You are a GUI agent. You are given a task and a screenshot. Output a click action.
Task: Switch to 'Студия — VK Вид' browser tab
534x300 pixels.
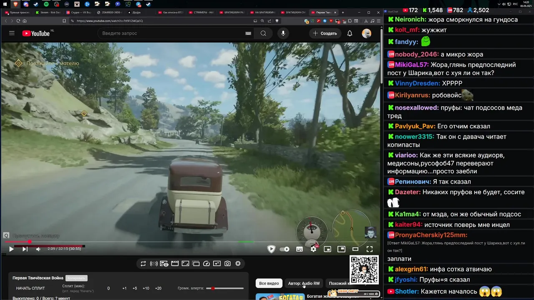tap(78, 12)
